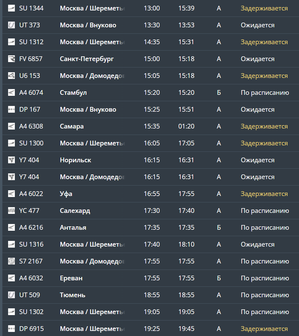Click flight number SU 1300
The width and height of the screenshot is (299, 336).
(x=31, y=143)
